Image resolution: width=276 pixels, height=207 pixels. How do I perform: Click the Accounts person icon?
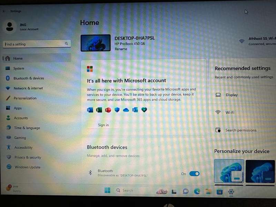[8, 118]
